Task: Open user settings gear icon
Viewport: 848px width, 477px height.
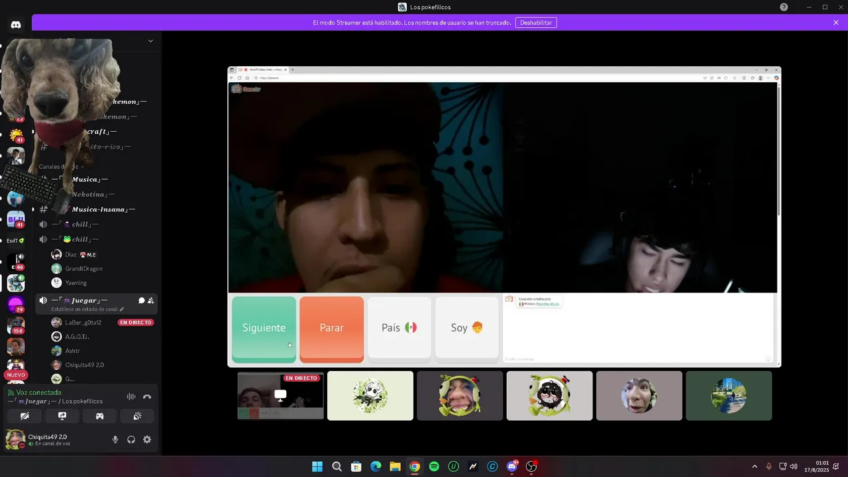Action: point(147,439)
